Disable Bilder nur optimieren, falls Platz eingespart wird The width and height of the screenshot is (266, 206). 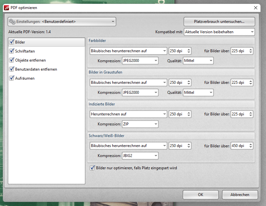[92, 168]
